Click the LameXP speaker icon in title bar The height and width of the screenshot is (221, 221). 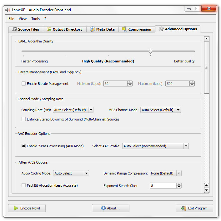[x=8, y=10]
